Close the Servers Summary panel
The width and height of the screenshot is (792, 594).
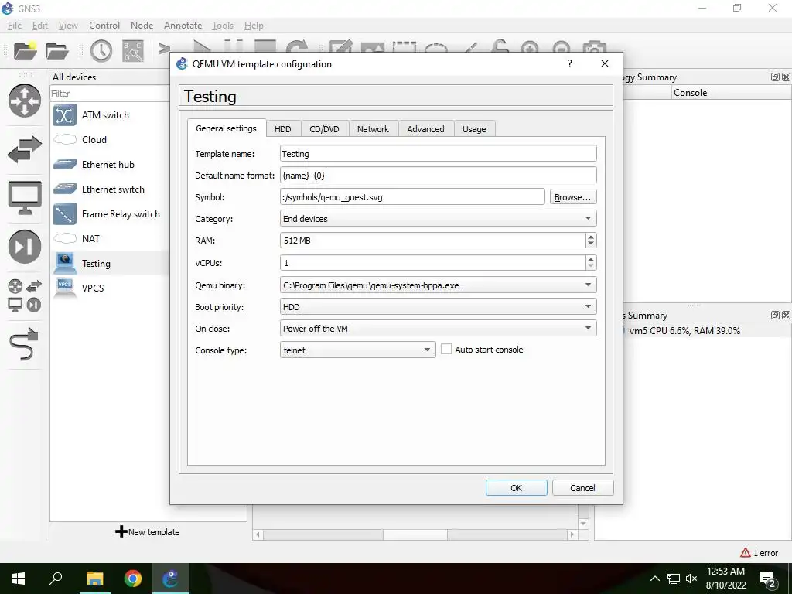click(786, 316)
